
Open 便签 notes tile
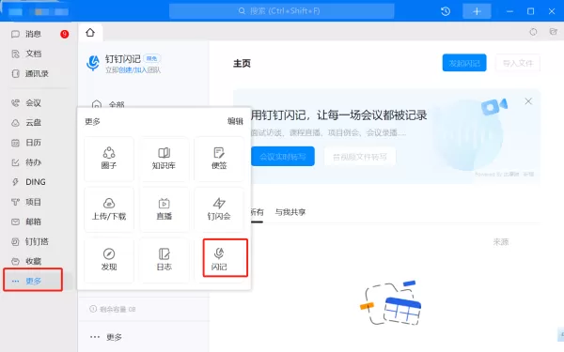219,159
